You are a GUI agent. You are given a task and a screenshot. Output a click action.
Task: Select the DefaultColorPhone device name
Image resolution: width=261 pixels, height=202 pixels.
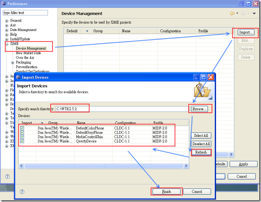coord(90,128)
